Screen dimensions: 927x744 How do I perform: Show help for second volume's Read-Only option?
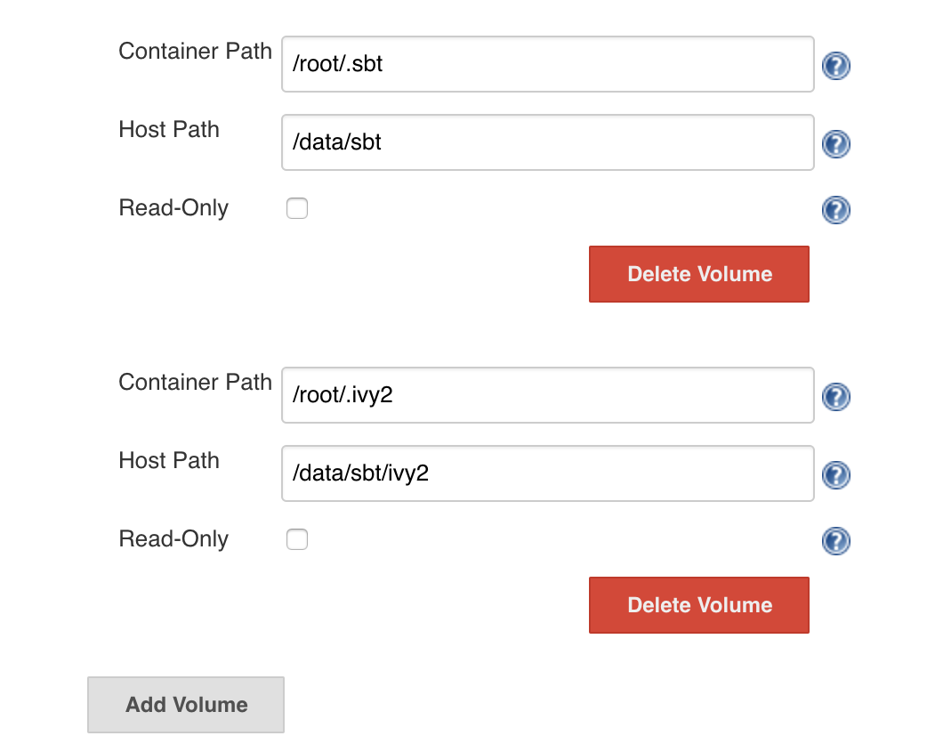coord(835,541)
